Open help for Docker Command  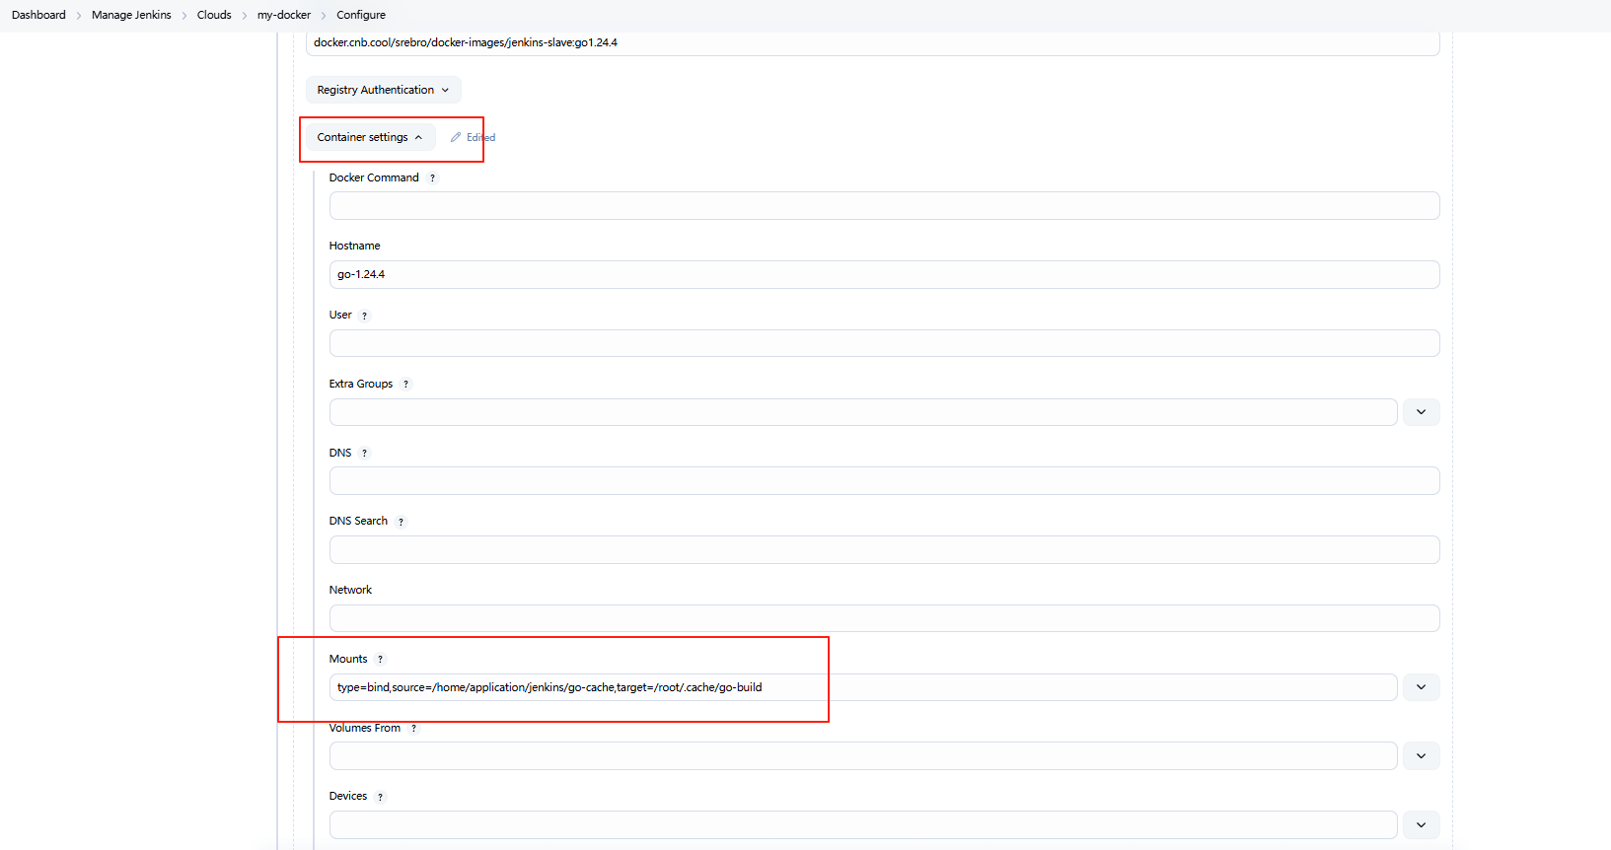coord(432,178)
